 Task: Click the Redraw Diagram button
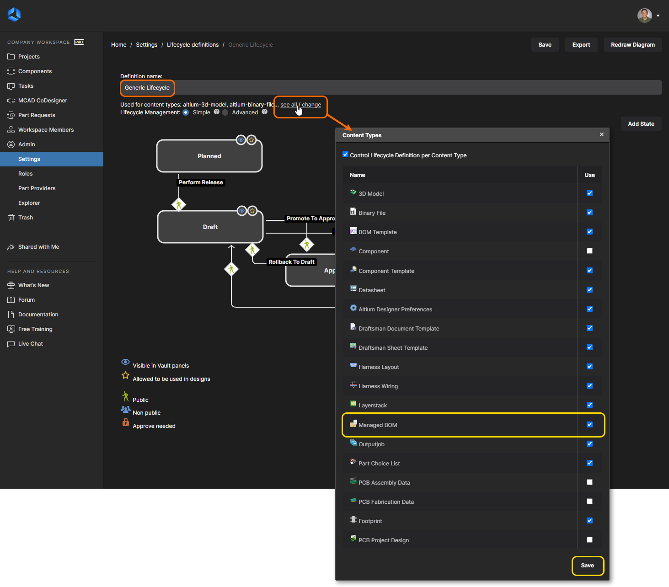633,45
